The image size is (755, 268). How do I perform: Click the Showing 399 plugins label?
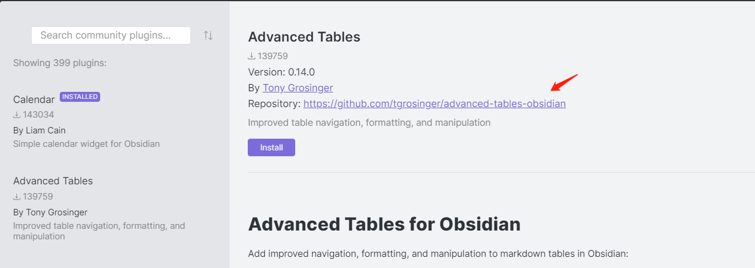60,63
